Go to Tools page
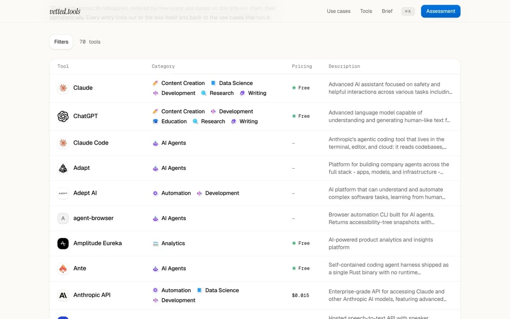510x319 pixels. (366, 11)
